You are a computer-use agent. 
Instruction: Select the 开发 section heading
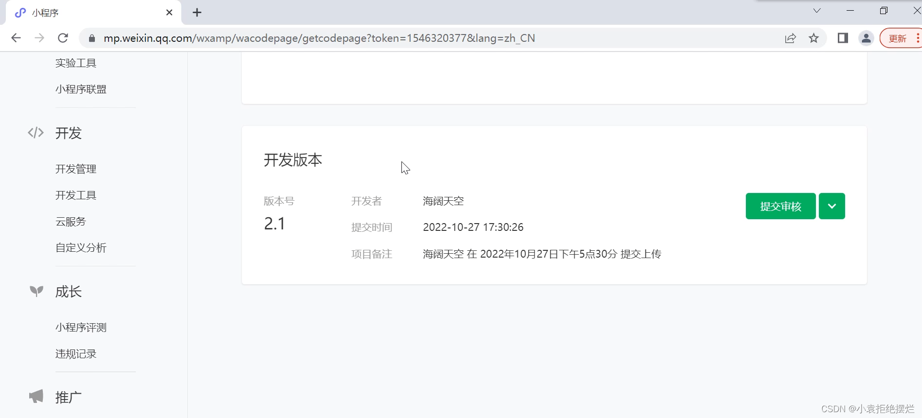pos(68,133)
